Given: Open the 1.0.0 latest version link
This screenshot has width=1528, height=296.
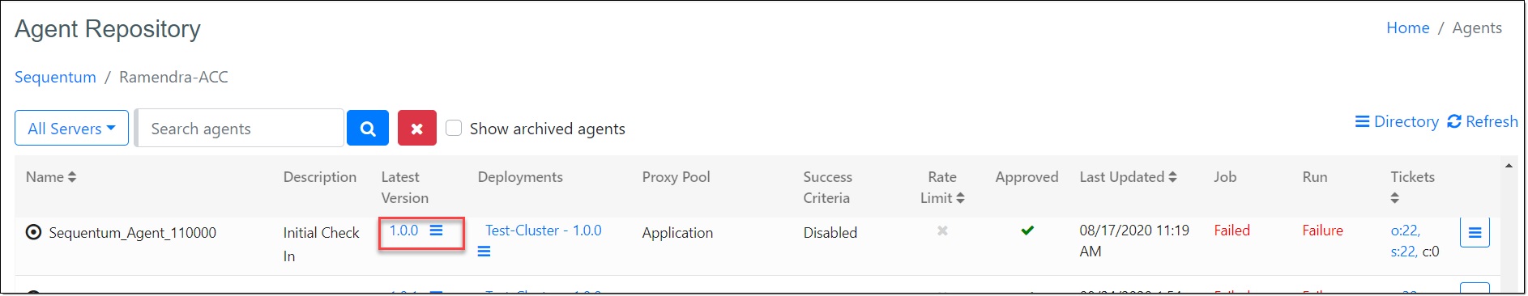Looking at the screenshot, I should [403, 230].
